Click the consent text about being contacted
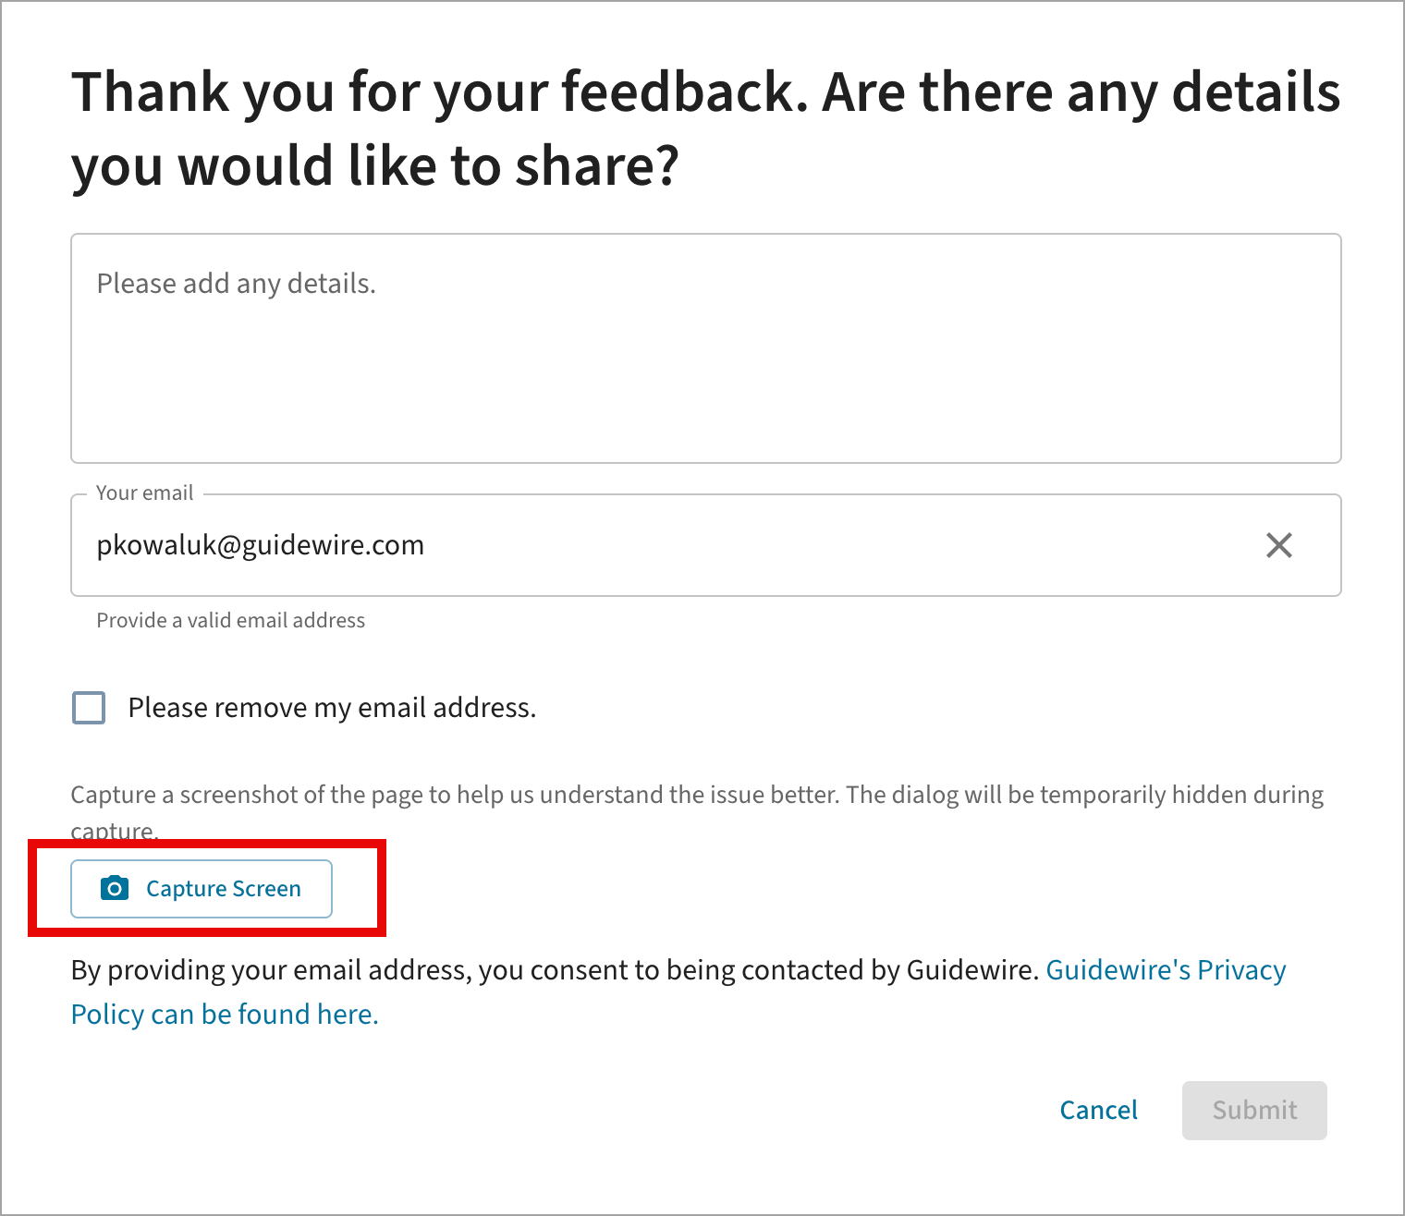 [x=555, y=970]
